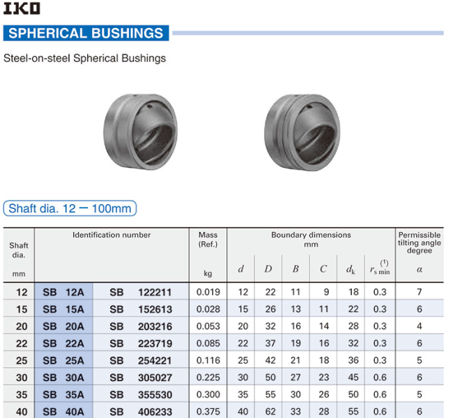The width and height of the screenshot is (453, 418).
Task: Select part number SB 152613
Action: point(140,309)
